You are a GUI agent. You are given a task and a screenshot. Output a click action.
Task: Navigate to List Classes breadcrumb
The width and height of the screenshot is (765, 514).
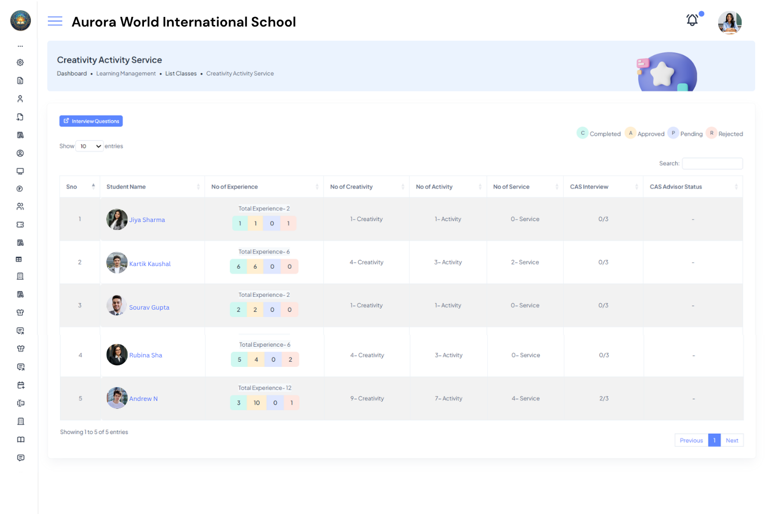click(x=181, y=74)
